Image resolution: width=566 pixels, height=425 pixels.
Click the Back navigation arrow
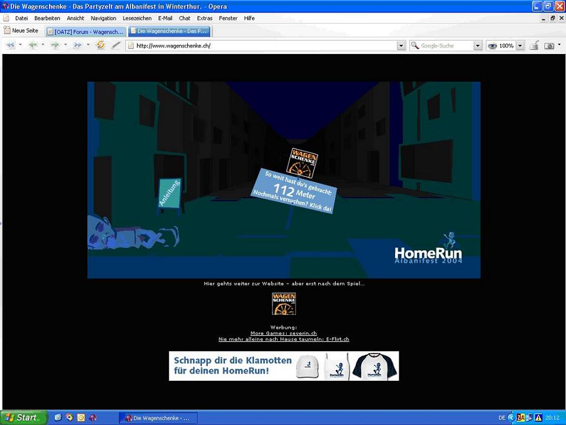[33, 45]
